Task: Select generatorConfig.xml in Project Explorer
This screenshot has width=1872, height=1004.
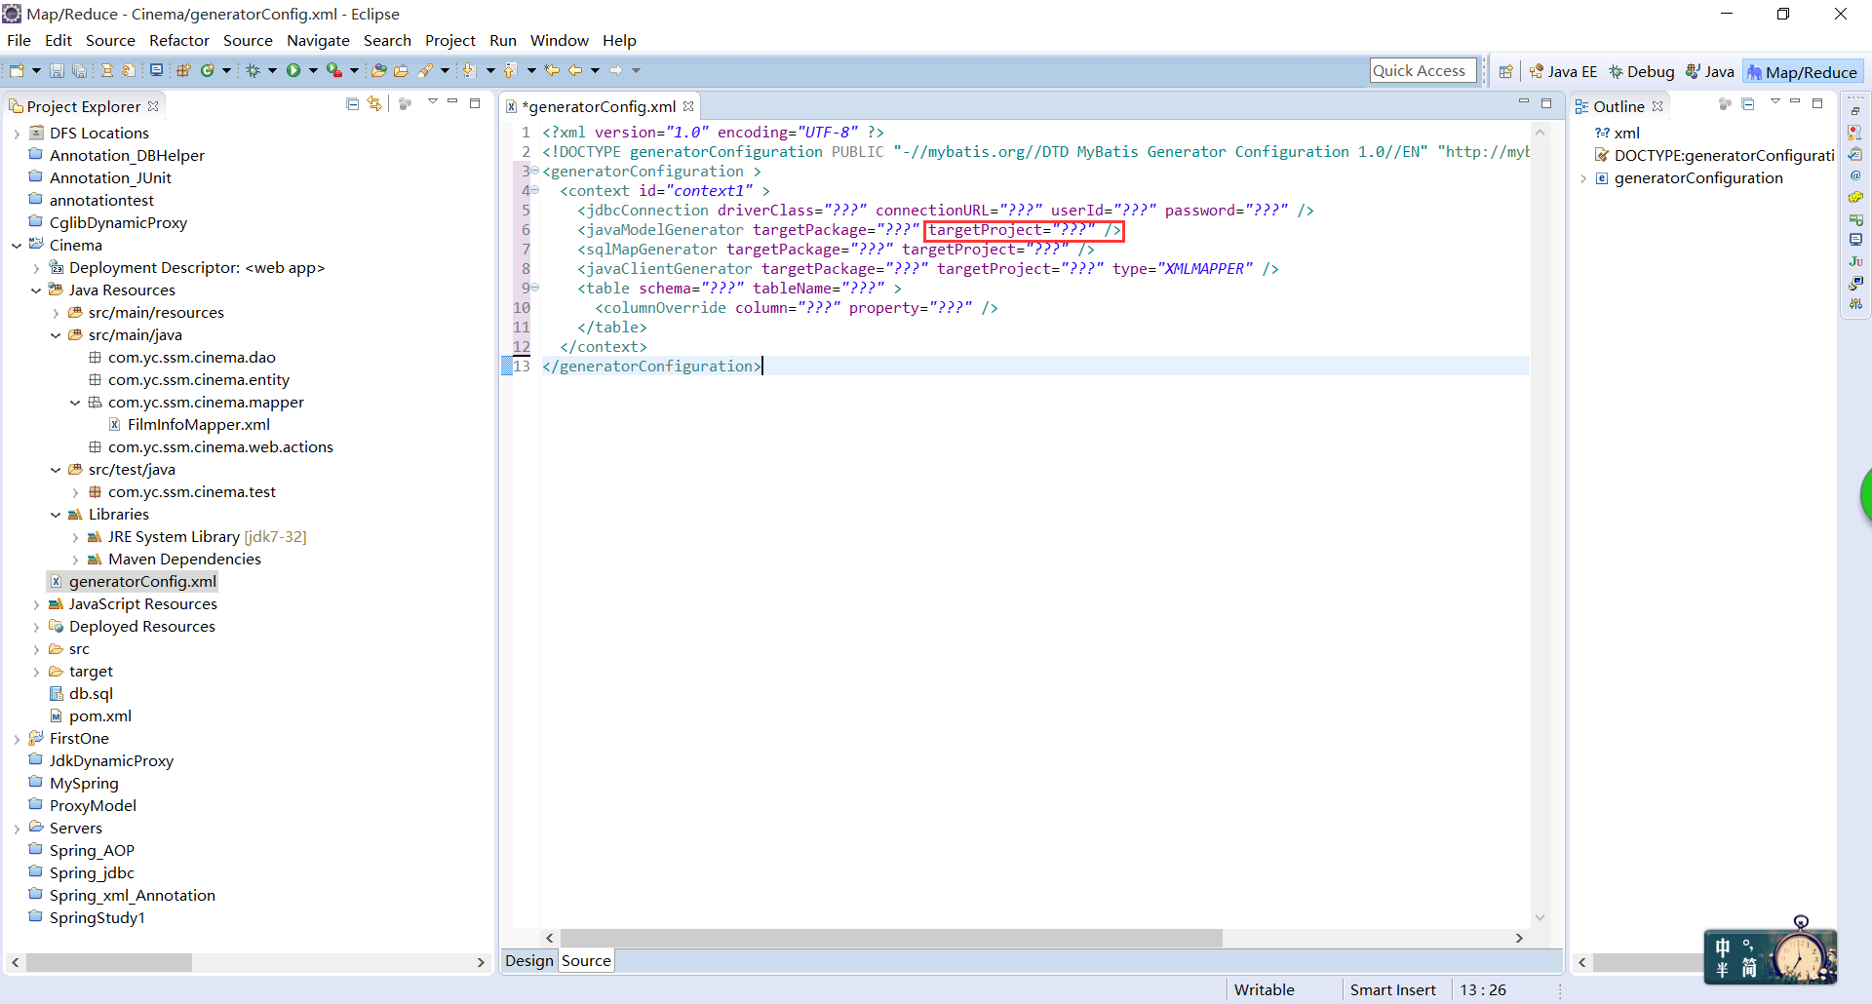Action: point(142,582)
